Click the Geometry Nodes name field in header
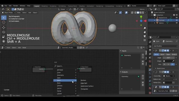This screenshot has width=179, height=101. (x=69, y=48)
